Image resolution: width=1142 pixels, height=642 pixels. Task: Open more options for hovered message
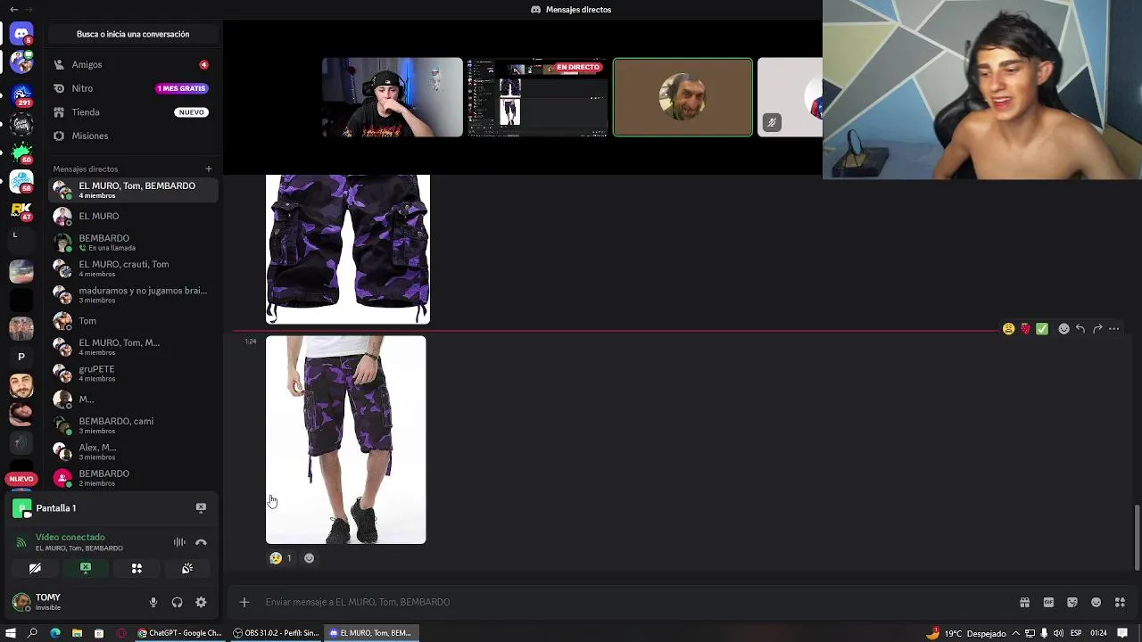[x=1114, y=329]
